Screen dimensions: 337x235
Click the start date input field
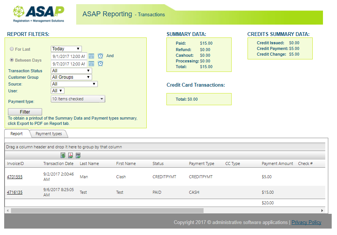coord(69,56)
